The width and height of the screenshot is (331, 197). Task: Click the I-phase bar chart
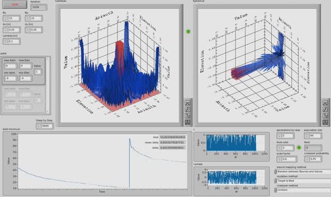236,177
